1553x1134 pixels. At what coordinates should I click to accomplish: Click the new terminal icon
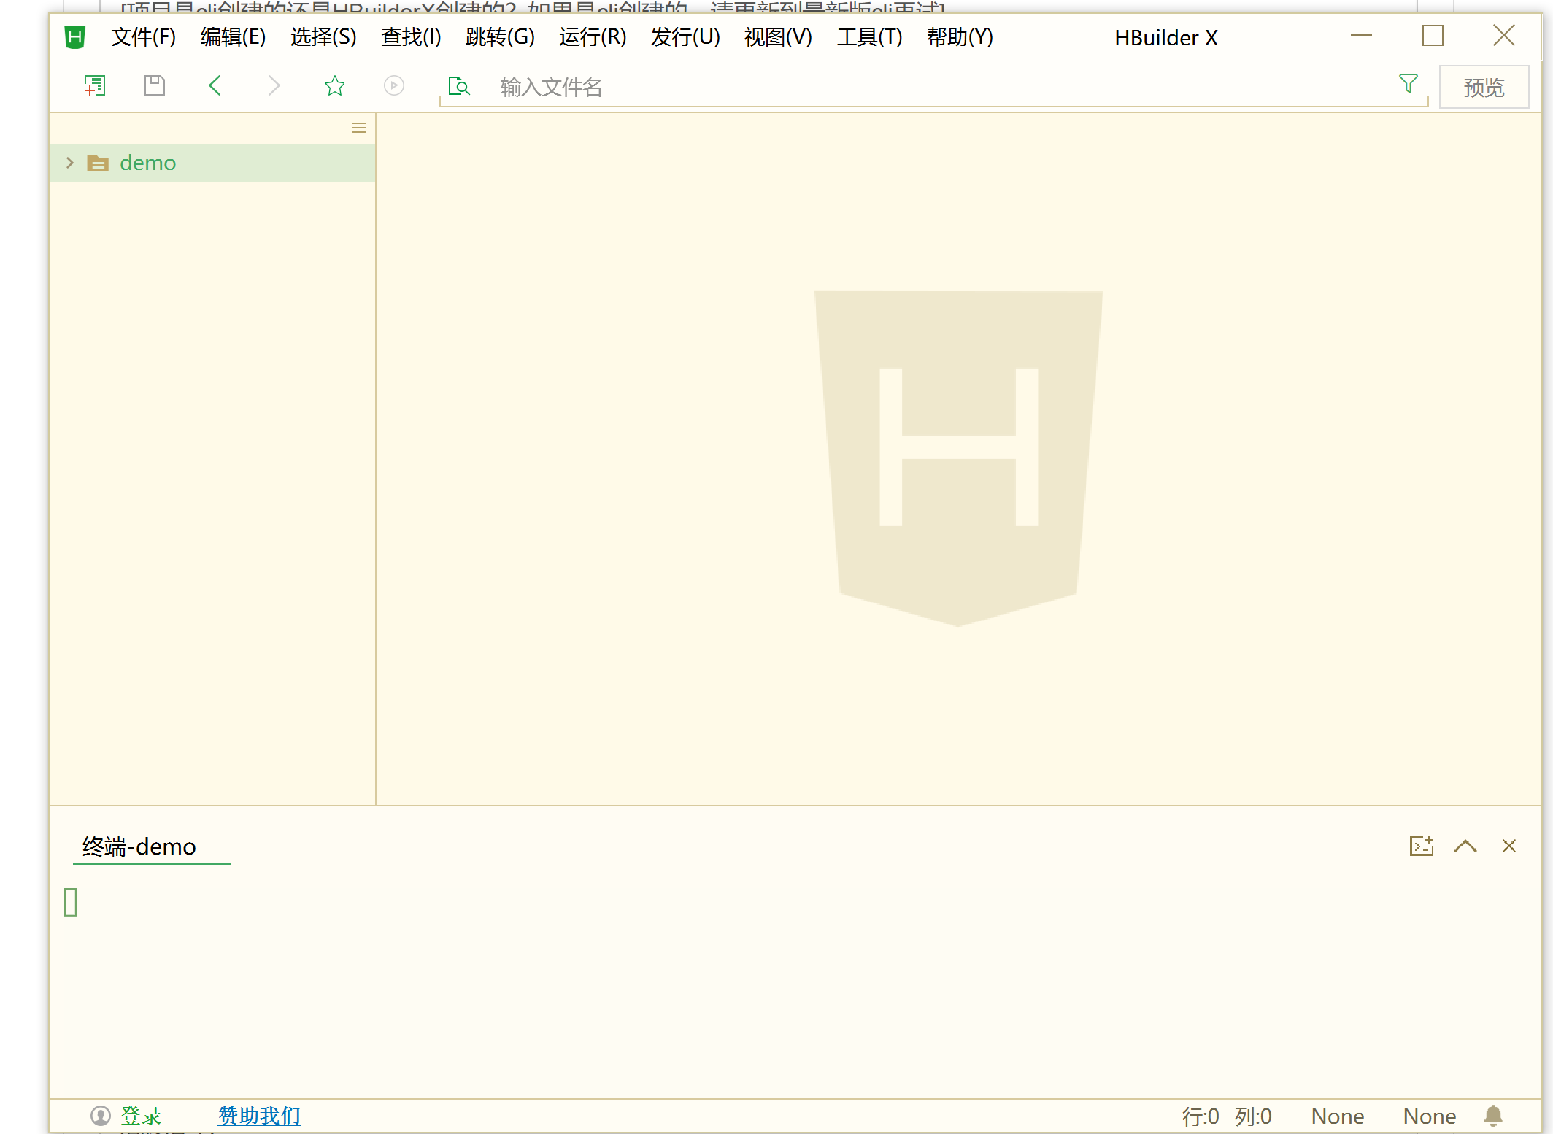pos(1422,846)
